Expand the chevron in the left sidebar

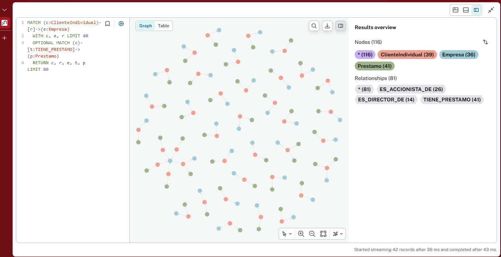[4, 10]
